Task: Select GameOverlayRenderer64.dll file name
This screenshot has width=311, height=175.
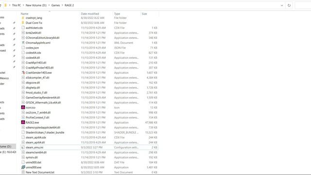Action: pyautogui.click(x=43, y=97)
